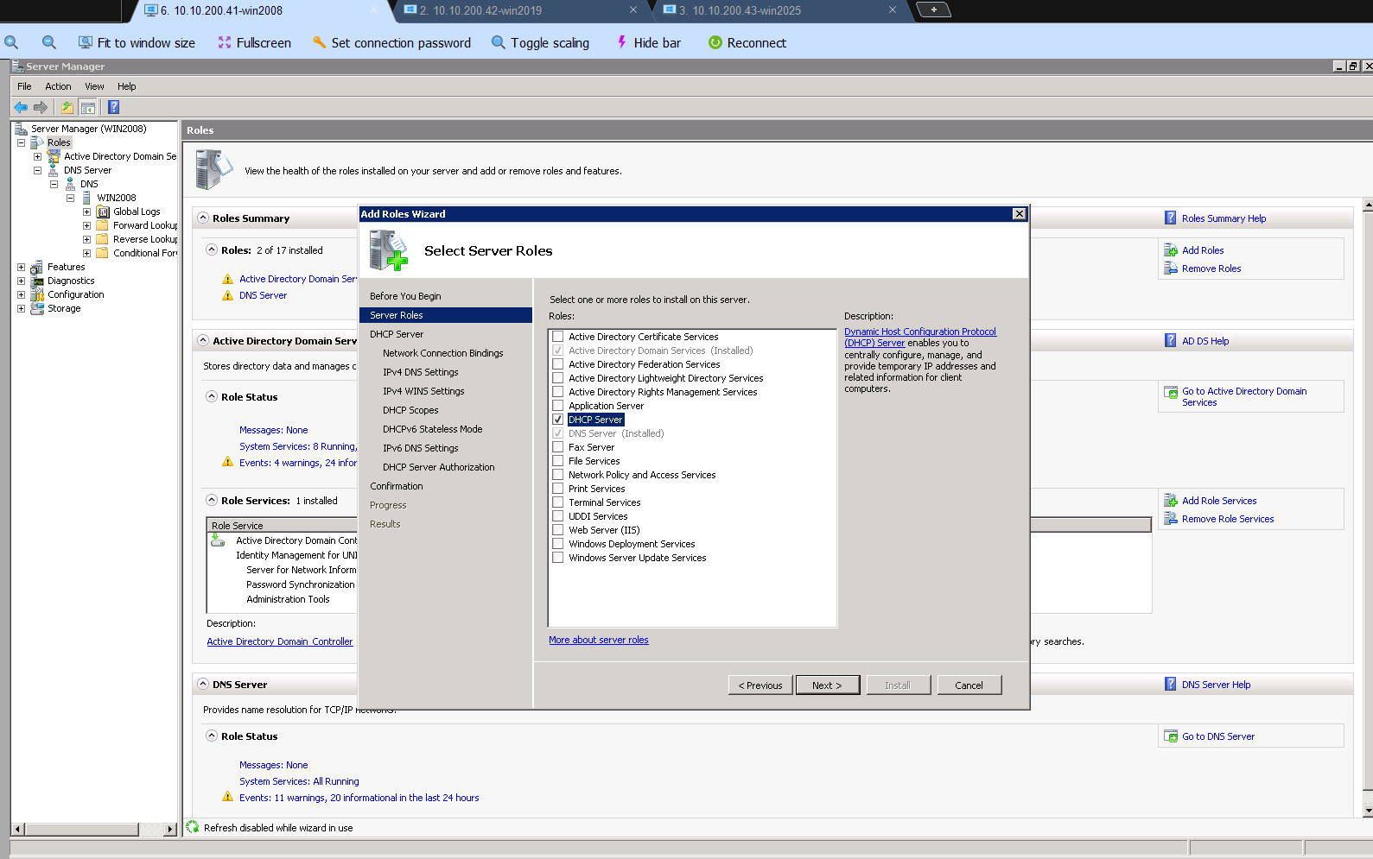The image size is (1373, 859).
Task: Switch to the 10.10.200.43-win2025 tab
Action: pos(780,10)
